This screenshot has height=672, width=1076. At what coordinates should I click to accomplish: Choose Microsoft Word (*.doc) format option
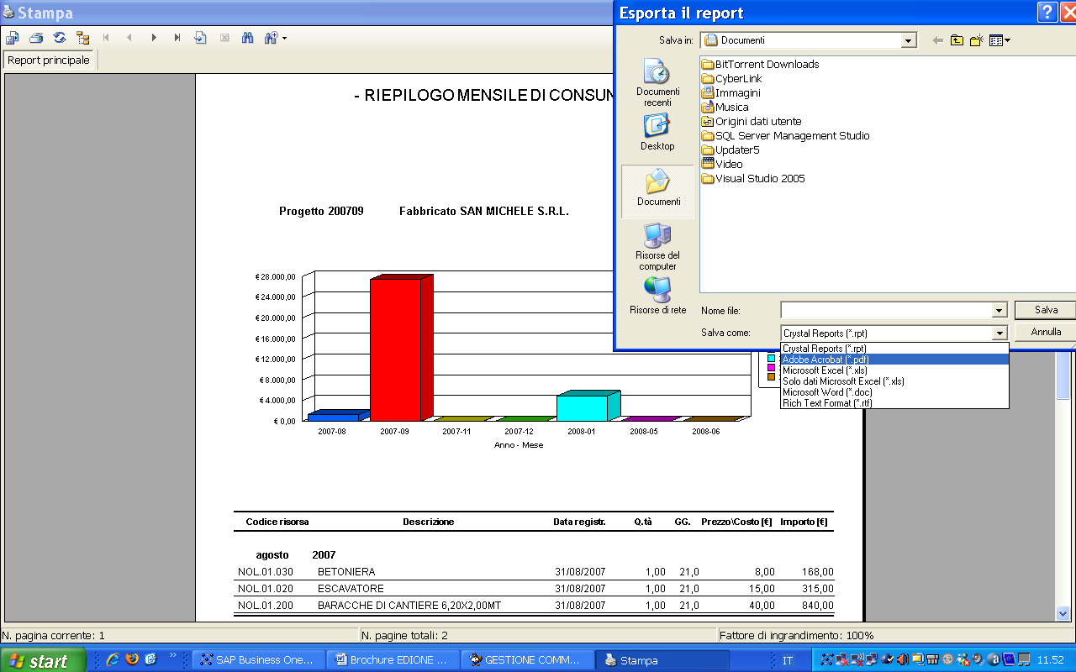pyautogui.click(x=894, y=392)
